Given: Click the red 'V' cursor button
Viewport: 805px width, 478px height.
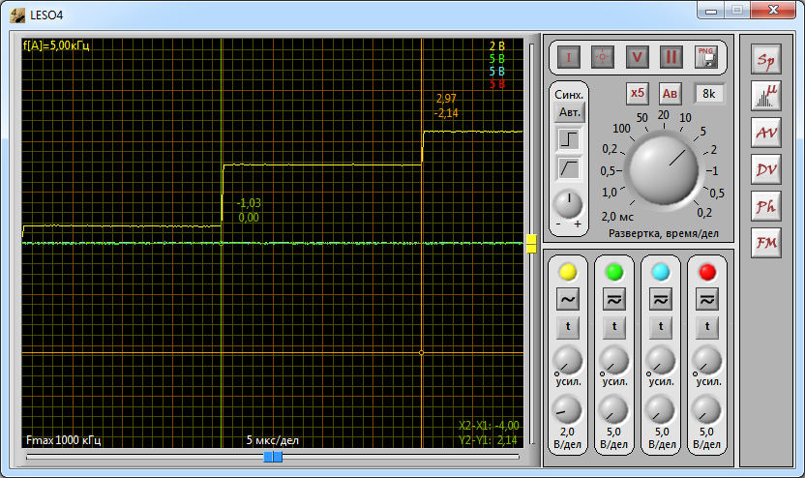Looking at the screenshot, I should click(637, 57).
